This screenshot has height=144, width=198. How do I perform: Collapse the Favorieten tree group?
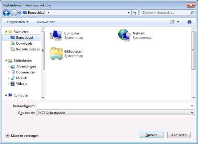[x=6, y=32]
